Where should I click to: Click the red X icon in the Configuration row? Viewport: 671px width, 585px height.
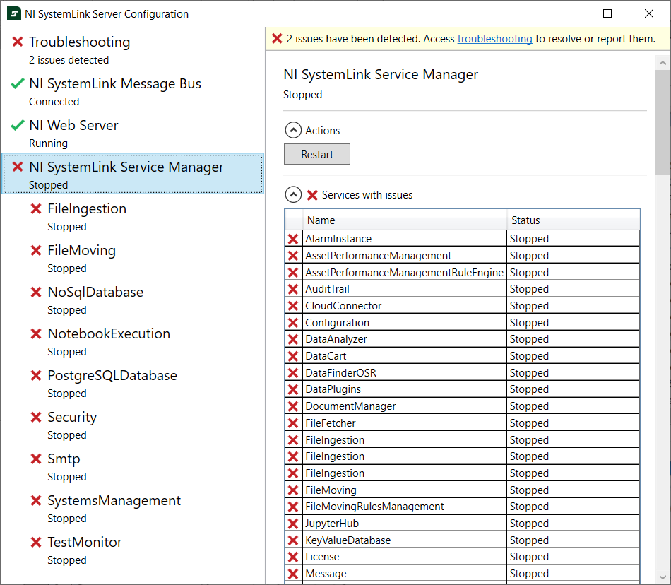293,323
